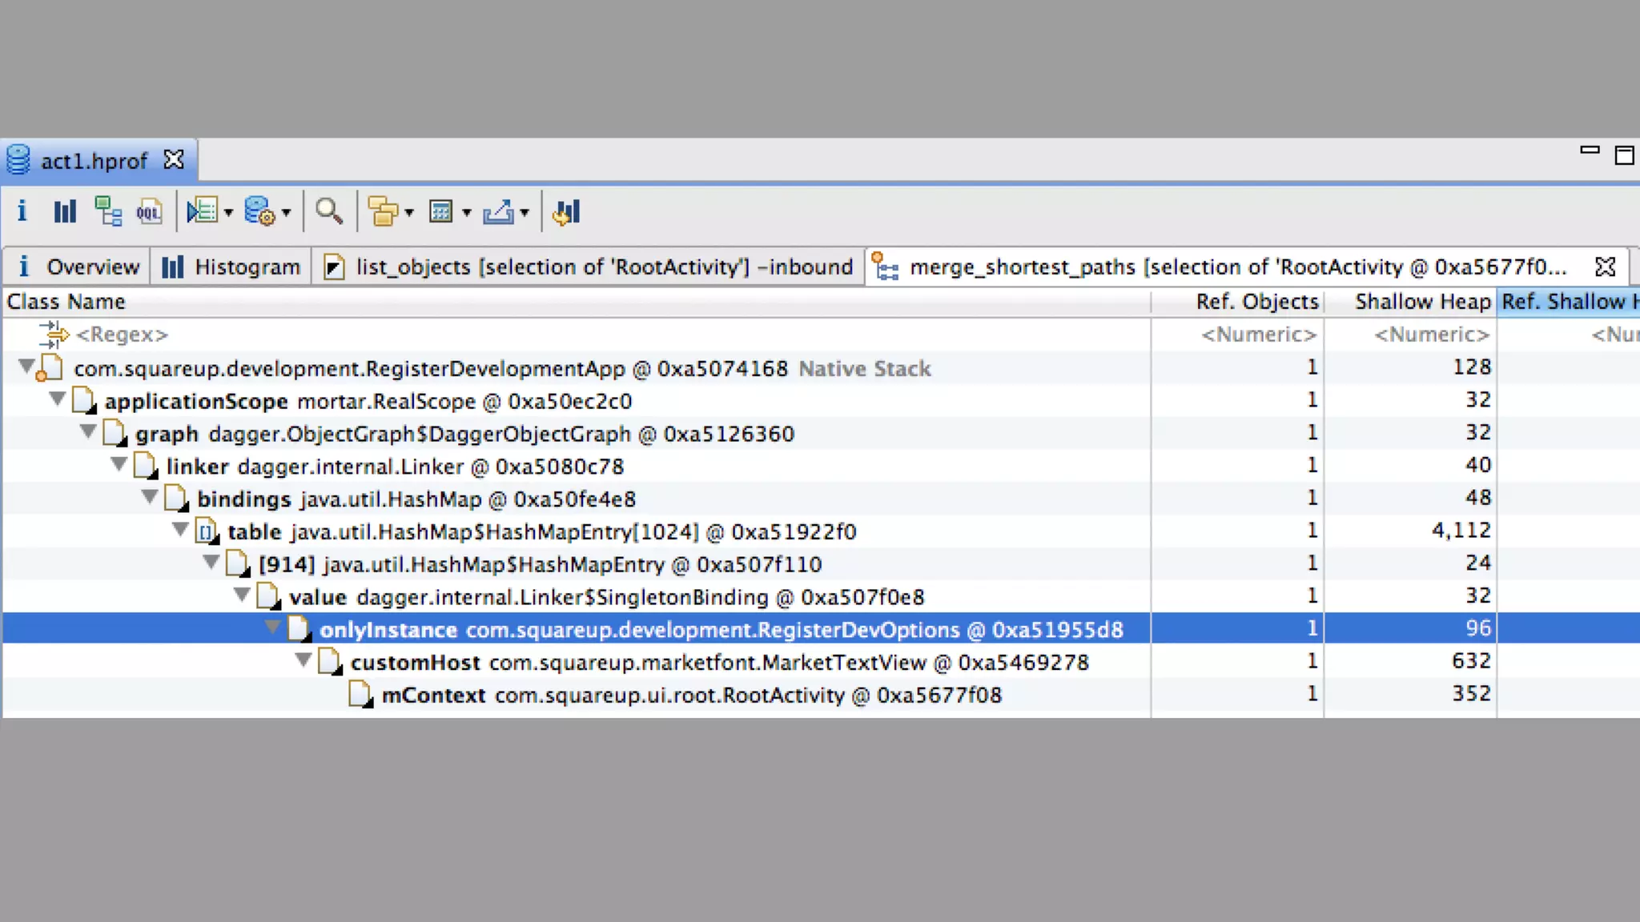Open histogram from the toolbar bar-chart icon

point(65,212)
